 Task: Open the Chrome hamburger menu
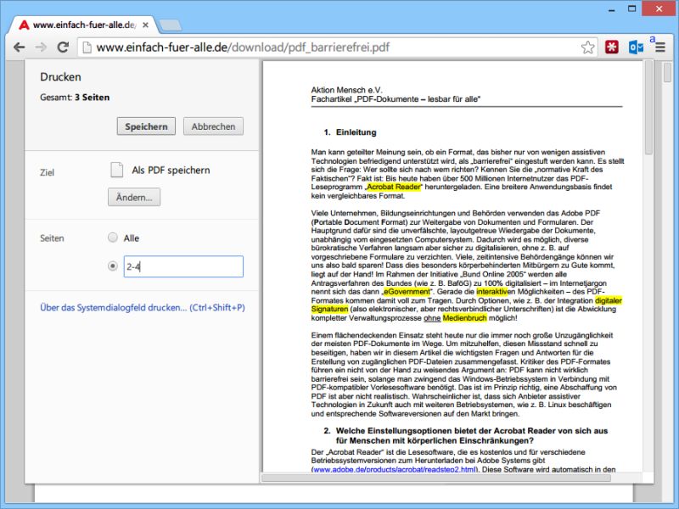point(660,48)
